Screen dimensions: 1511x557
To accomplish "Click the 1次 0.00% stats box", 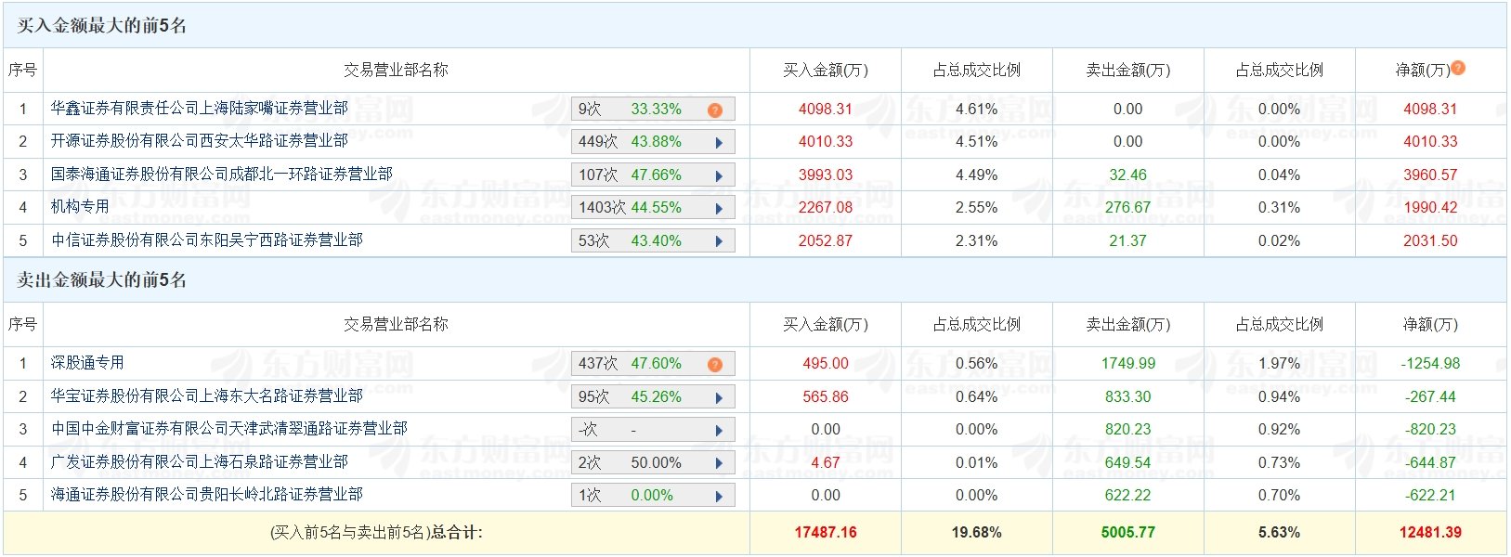I will [653, 496].
